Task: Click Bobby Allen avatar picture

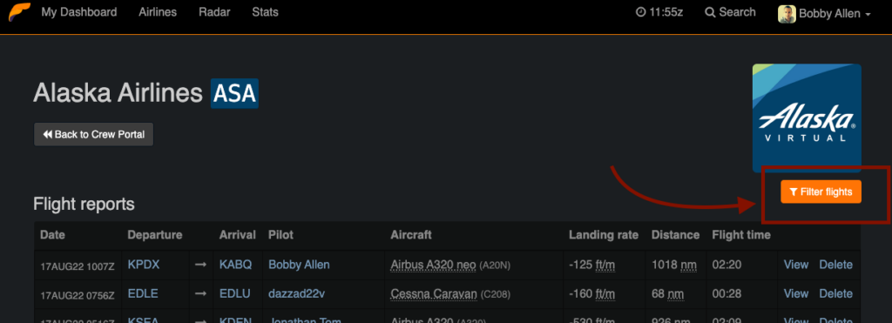Action: click(787, 14)
